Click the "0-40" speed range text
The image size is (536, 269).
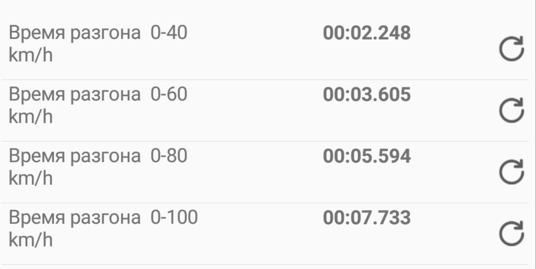coord(168,34)
